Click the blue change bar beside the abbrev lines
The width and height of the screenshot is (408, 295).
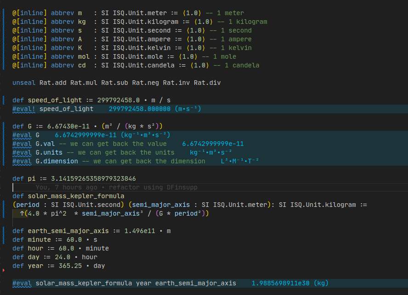pos(4,39)
